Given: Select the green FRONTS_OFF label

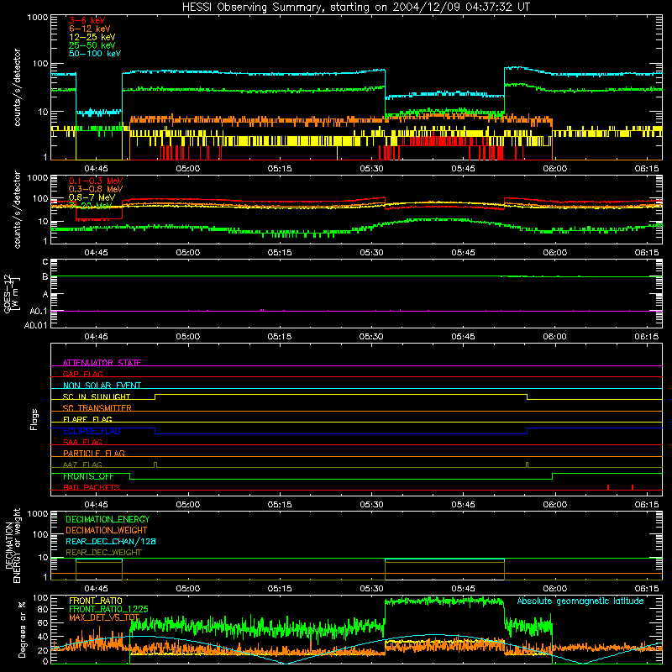Looking at the screenshot, I should [x=88, y=476].
